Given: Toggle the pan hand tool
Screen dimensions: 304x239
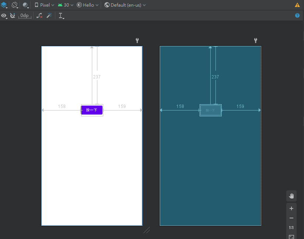Looking at the screenshot, I should 291,196.
